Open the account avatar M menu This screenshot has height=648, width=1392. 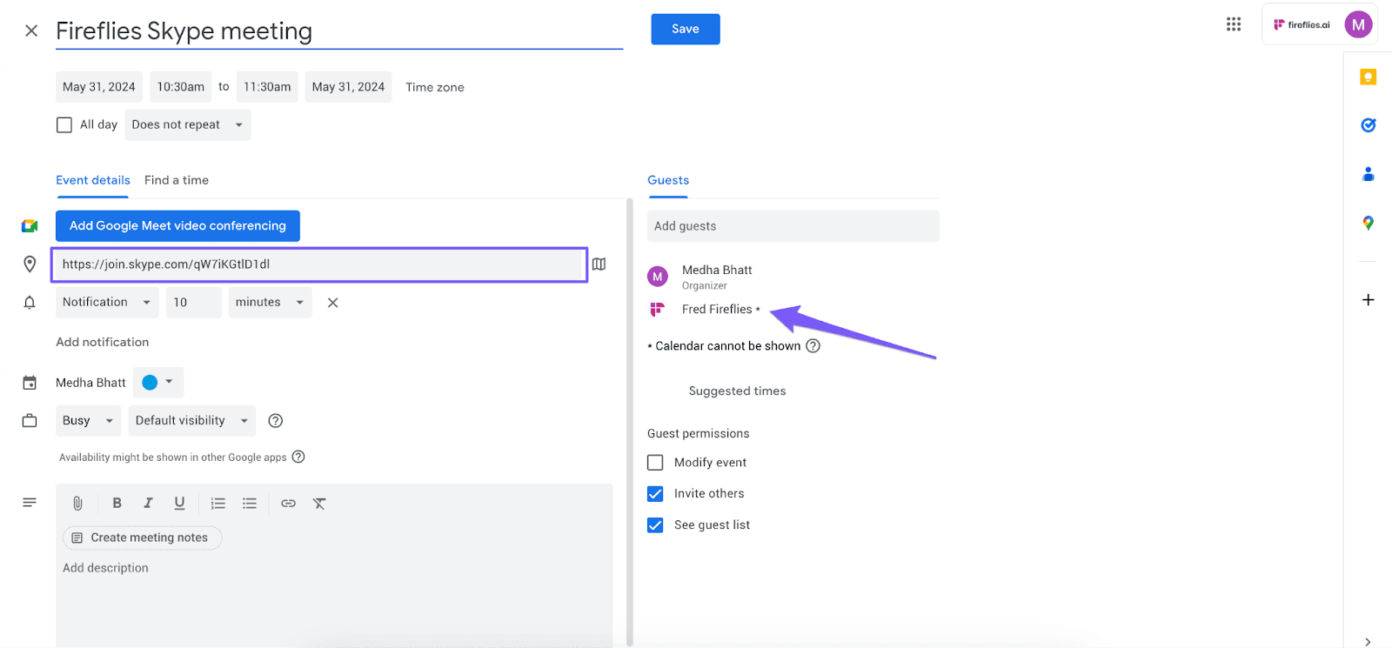(1358, 24)
